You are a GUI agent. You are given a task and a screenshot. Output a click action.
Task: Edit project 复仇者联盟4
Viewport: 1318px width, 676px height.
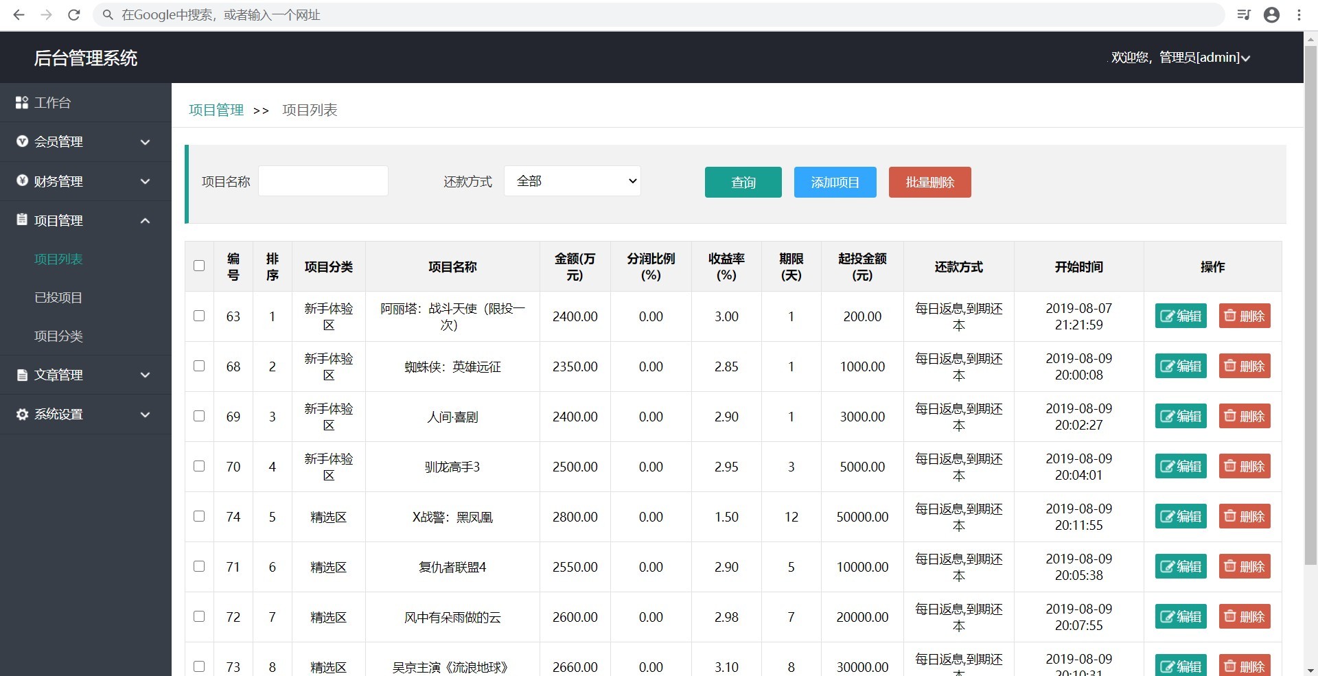[1181, 566]
